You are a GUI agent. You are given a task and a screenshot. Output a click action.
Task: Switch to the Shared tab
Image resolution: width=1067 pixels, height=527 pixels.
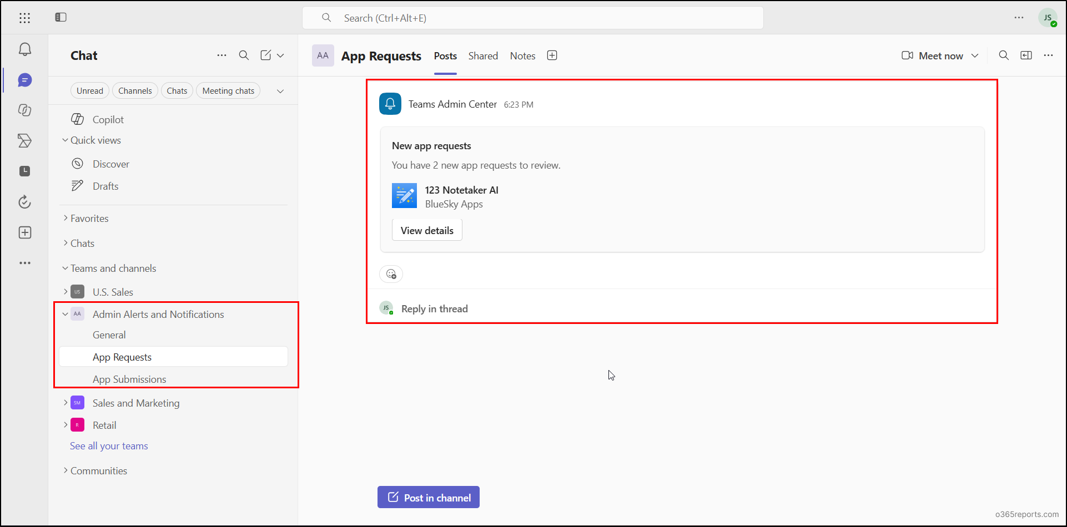(483, 56)
